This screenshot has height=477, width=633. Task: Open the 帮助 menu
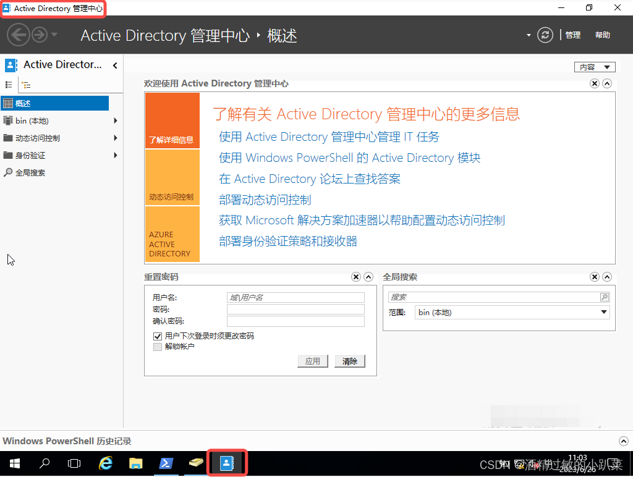(603, 35)
